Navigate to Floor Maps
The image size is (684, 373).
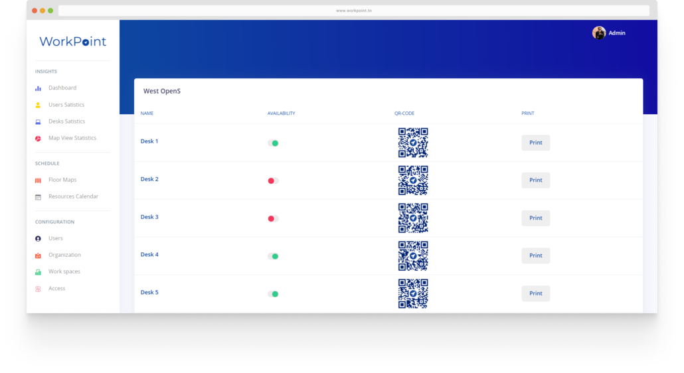point(62,179)
